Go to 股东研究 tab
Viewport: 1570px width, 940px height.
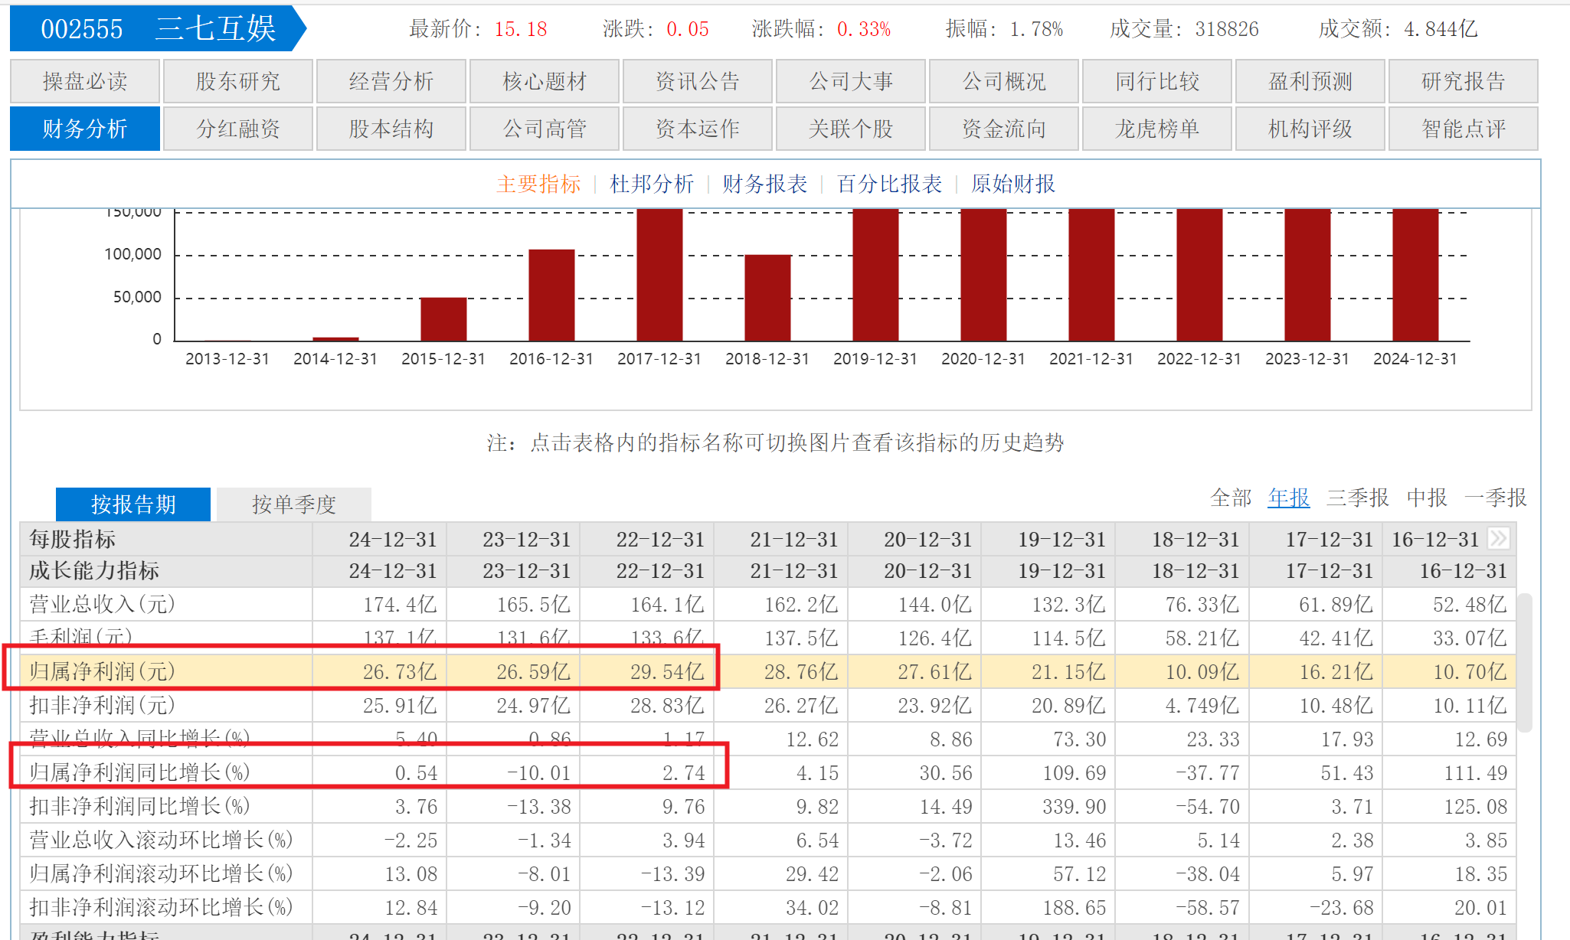(237, 82)
